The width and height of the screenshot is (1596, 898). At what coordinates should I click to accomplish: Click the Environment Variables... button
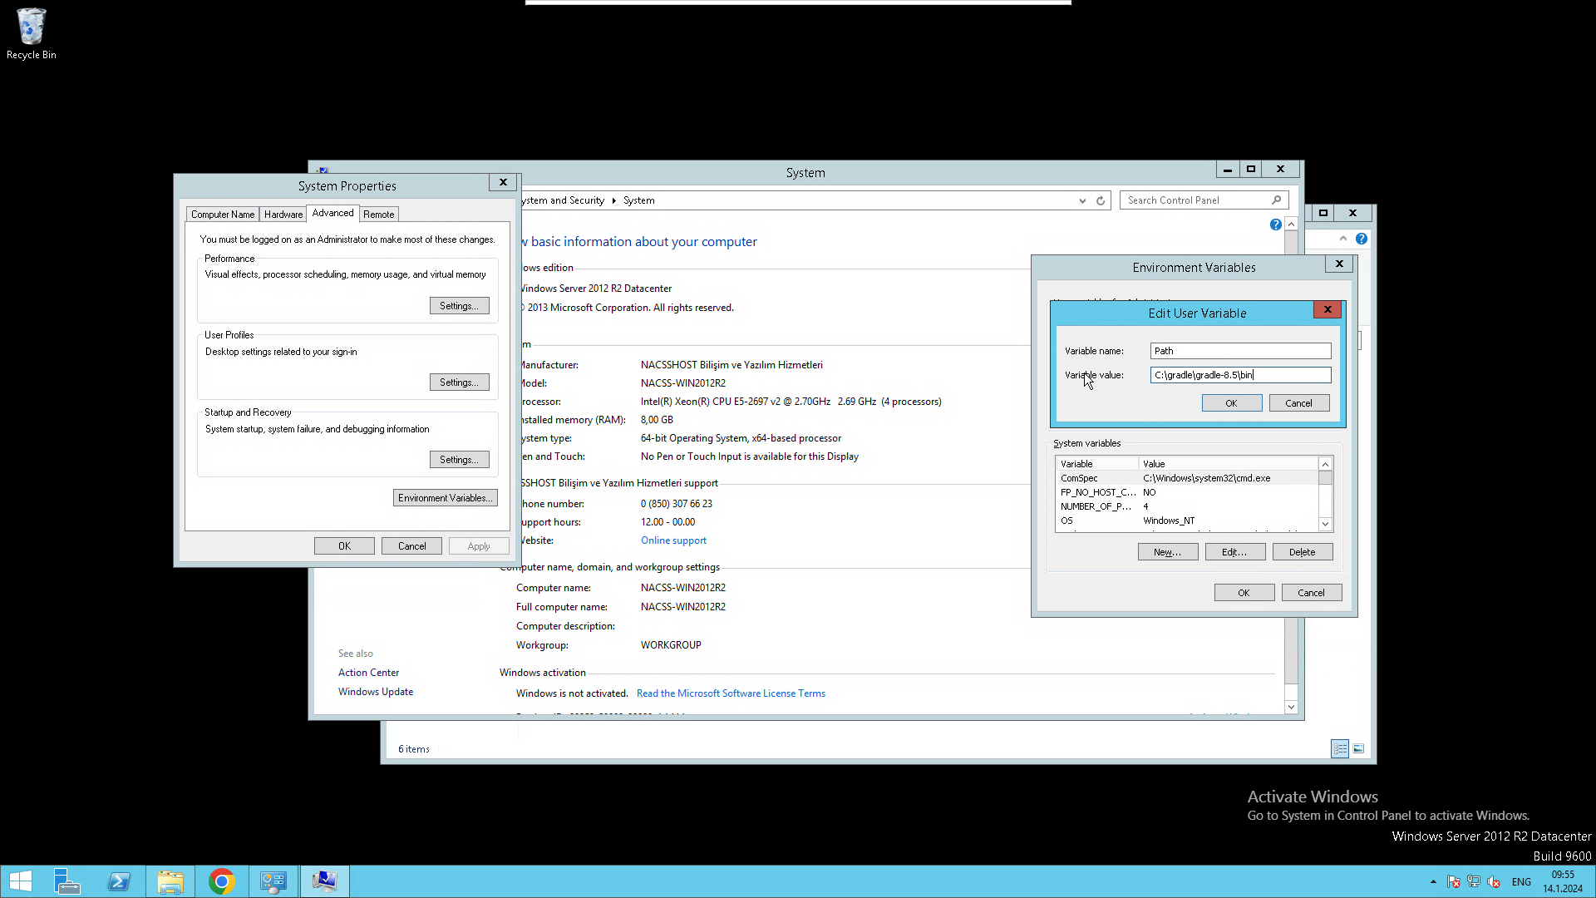pos(446,498)
